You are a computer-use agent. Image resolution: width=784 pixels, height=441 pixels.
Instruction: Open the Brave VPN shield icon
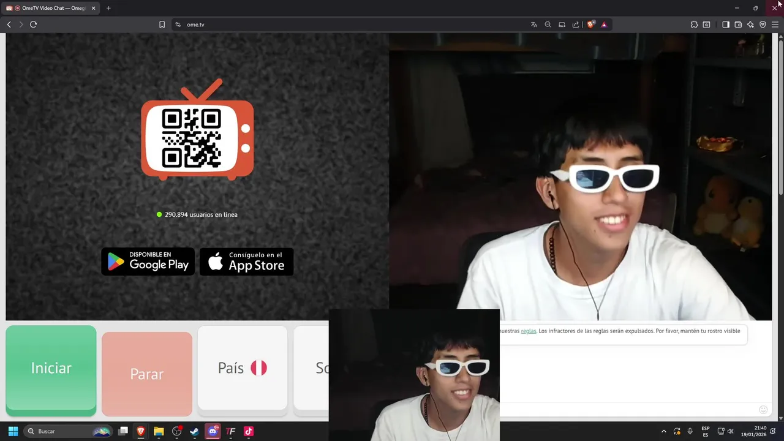pos(763,24)
